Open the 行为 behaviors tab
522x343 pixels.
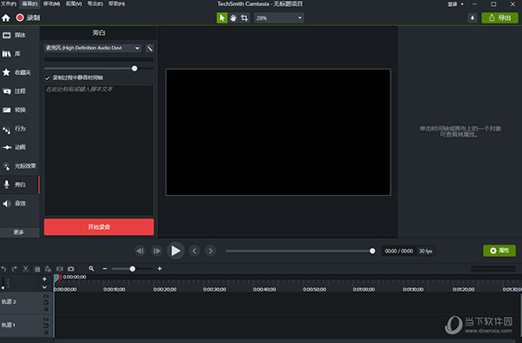(19, 129)
